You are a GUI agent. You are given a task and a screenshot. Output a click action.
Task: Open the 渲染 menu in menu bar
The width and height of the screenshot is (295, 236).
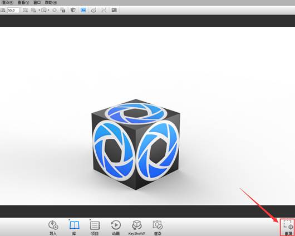pos(7,2)
